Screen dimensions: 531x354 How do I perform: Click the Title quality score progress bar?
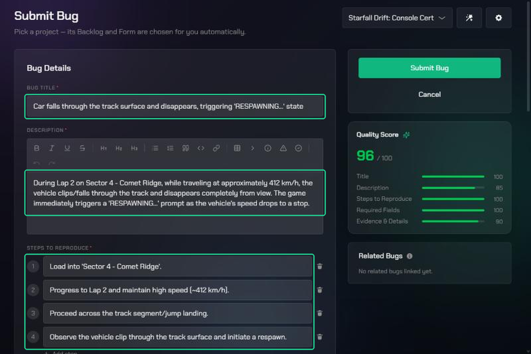point(453,177)
